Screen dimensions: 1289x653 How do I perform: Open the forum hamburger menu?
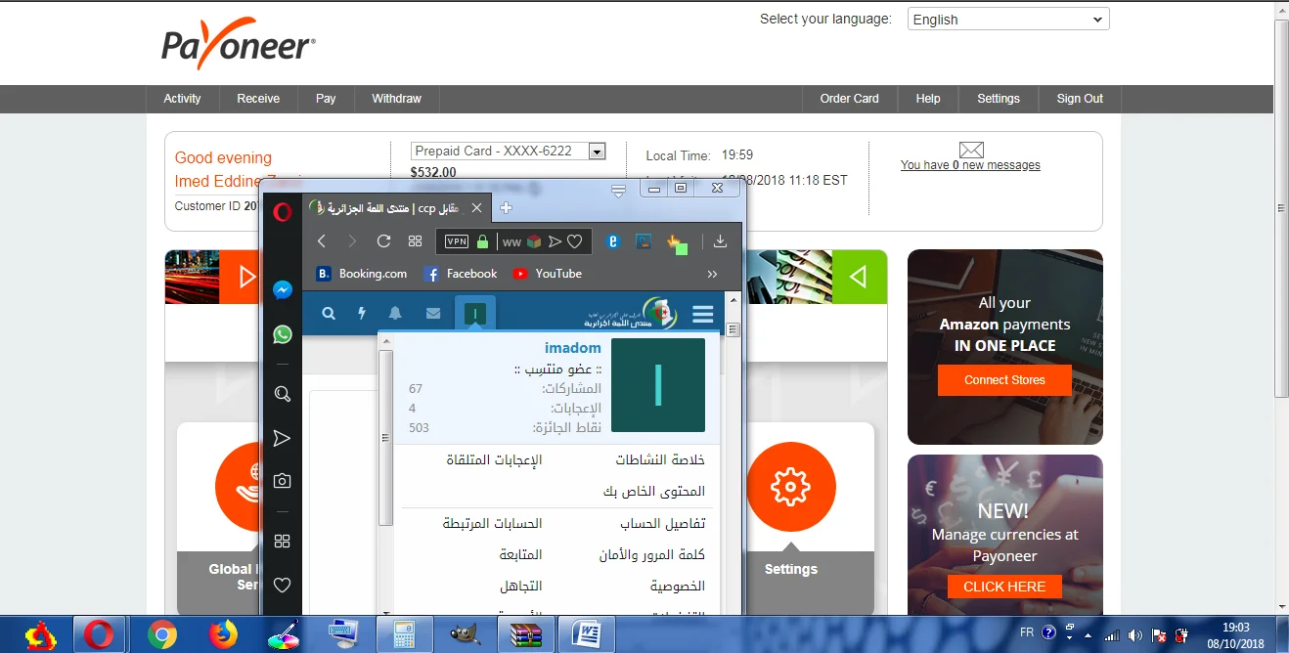(x=702, y=314)
